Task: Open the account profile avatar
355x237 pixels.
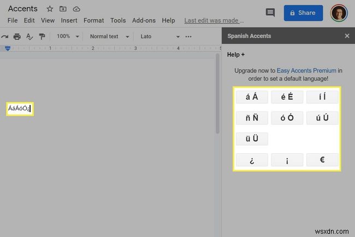Action: click(x=339, y=13)
